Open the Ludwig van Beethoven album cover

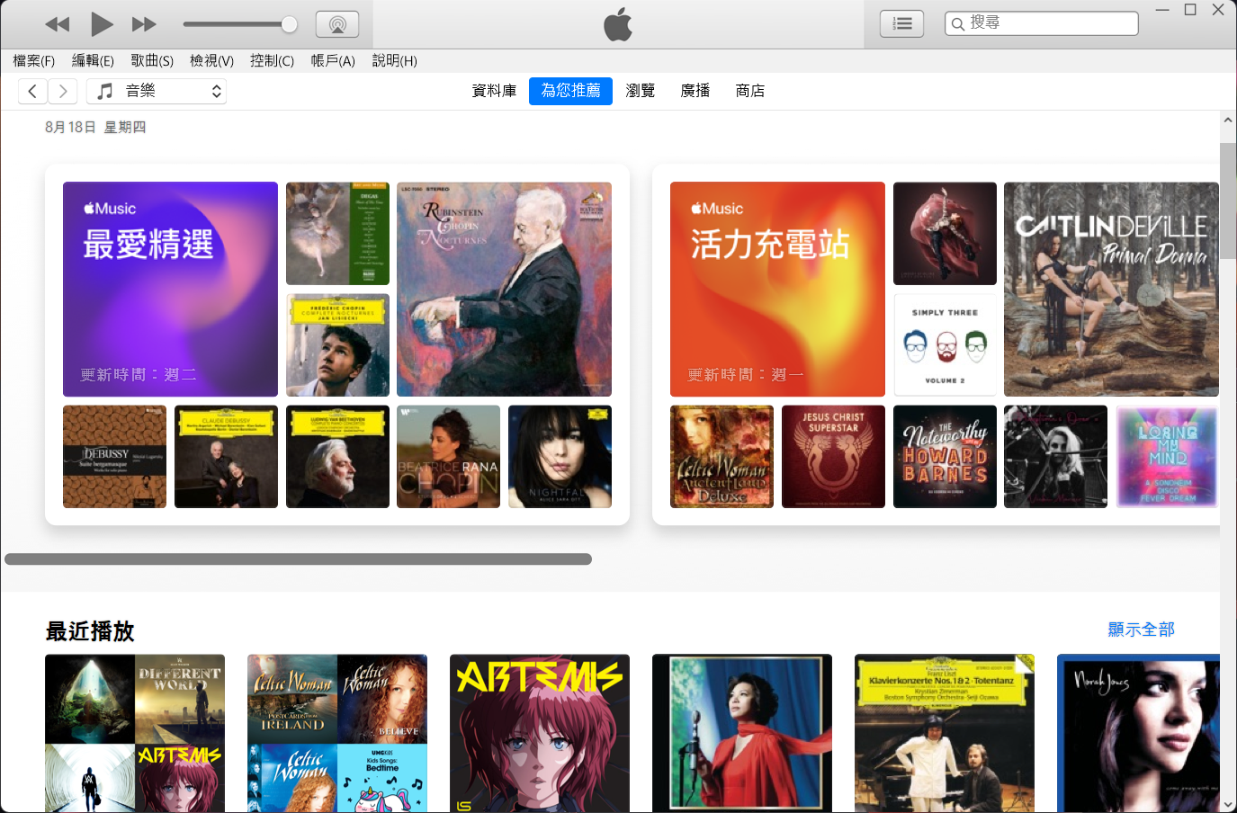(337, 457)
